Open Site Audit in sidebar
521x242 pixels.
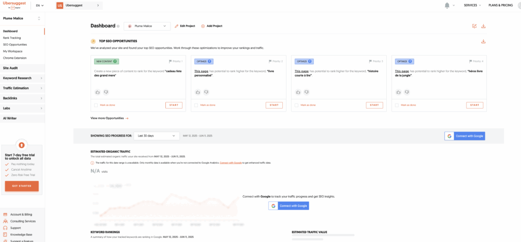[22, 68]
